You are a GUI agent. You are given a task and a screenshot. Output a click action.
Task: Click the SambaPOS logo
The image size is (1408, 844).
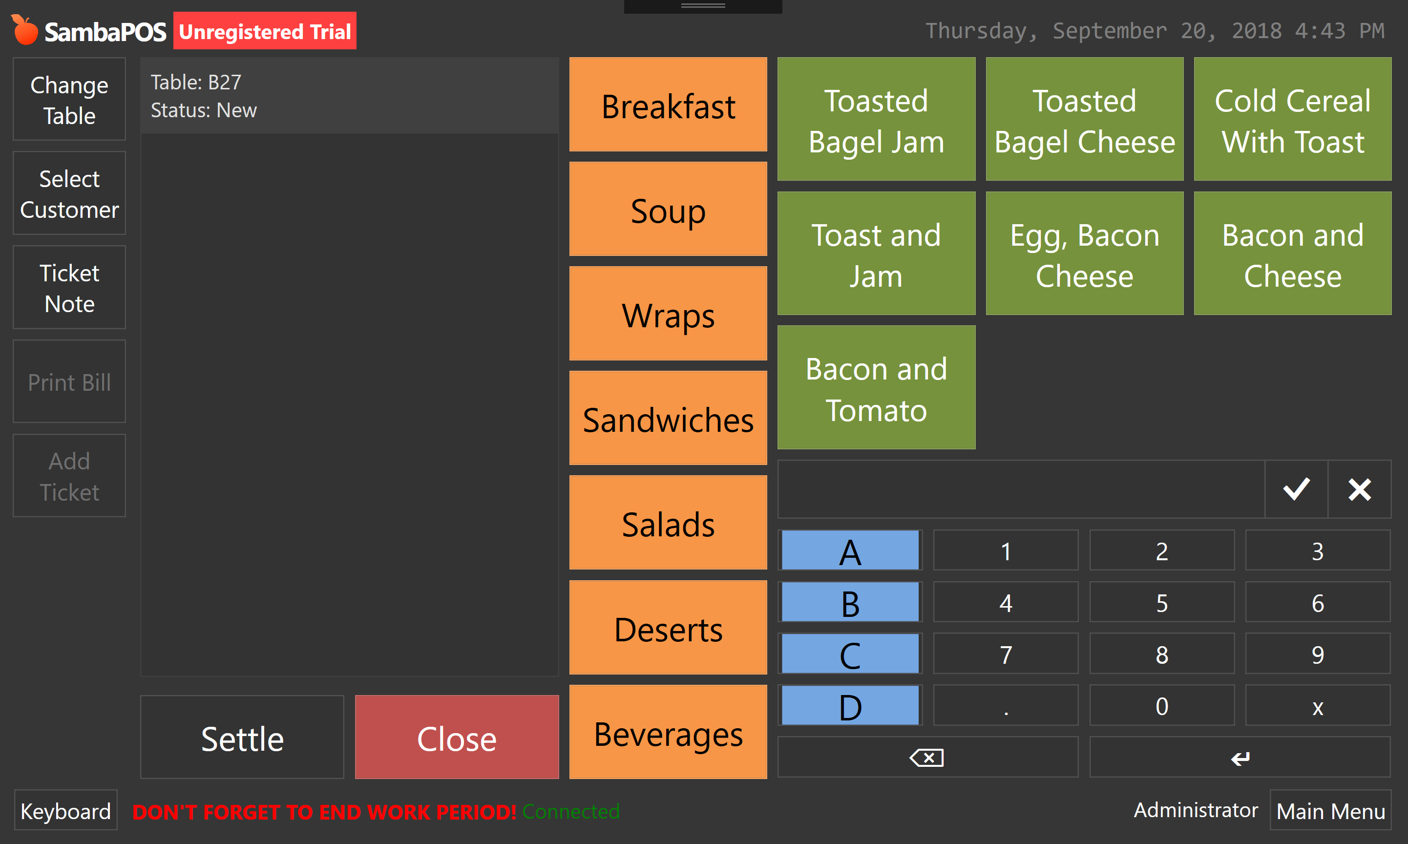point(89,31)
